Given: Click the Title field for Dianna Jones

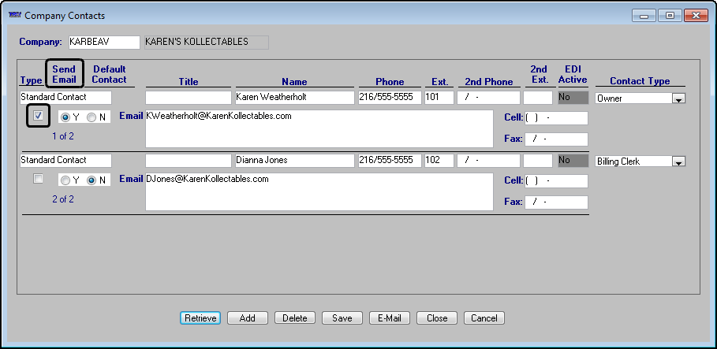Looking at the screenshot, I should coord(189,161).
